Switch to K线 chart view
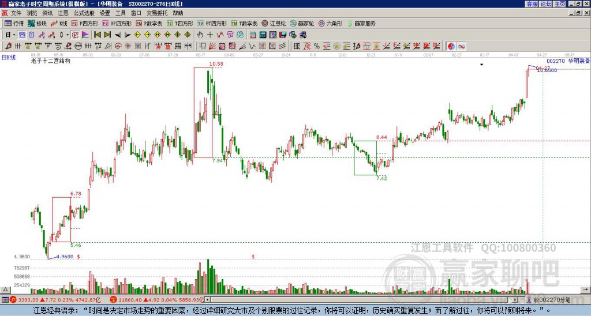This screenshot has height=316, width=591. coord(59,23)
